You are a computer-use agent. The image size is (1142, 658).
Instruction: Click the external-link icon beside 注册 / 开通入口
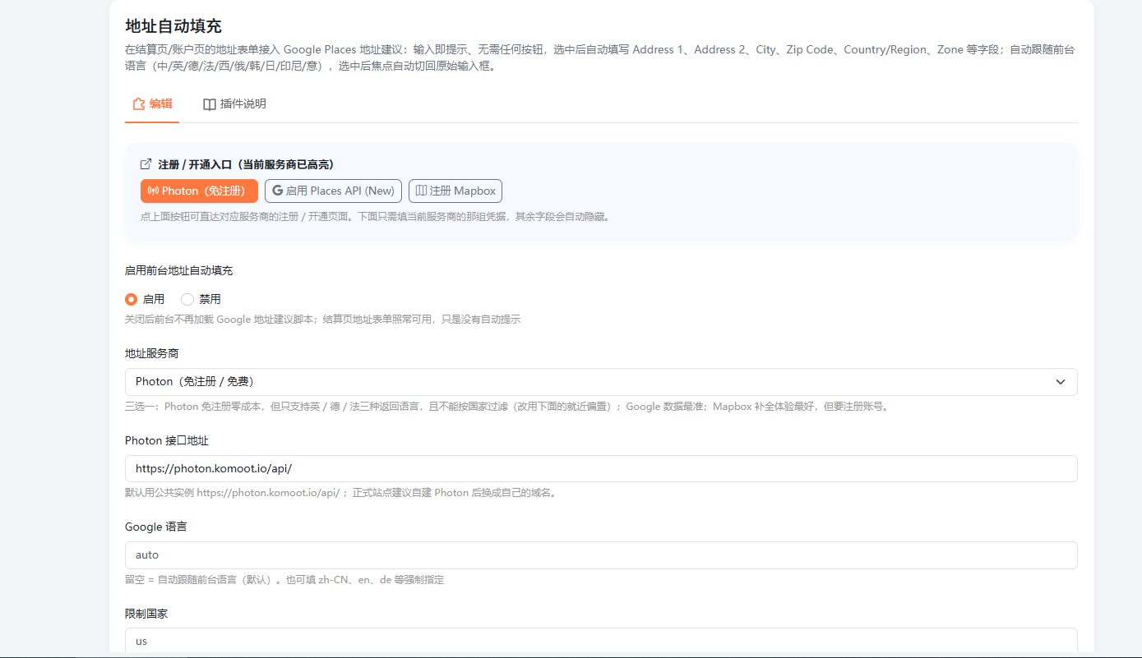pos(146,164)
